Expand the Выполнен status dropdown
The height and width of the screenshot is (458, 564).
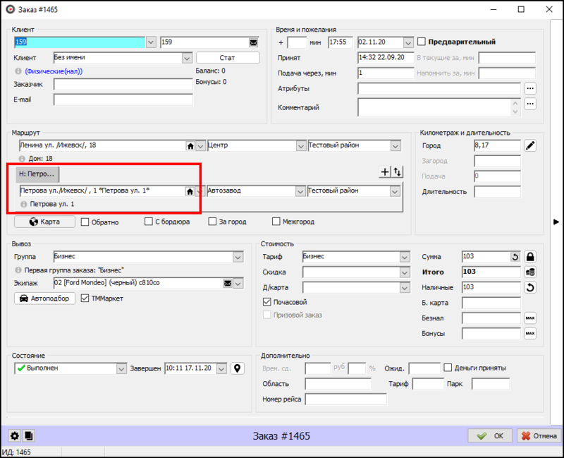[121, 368]
